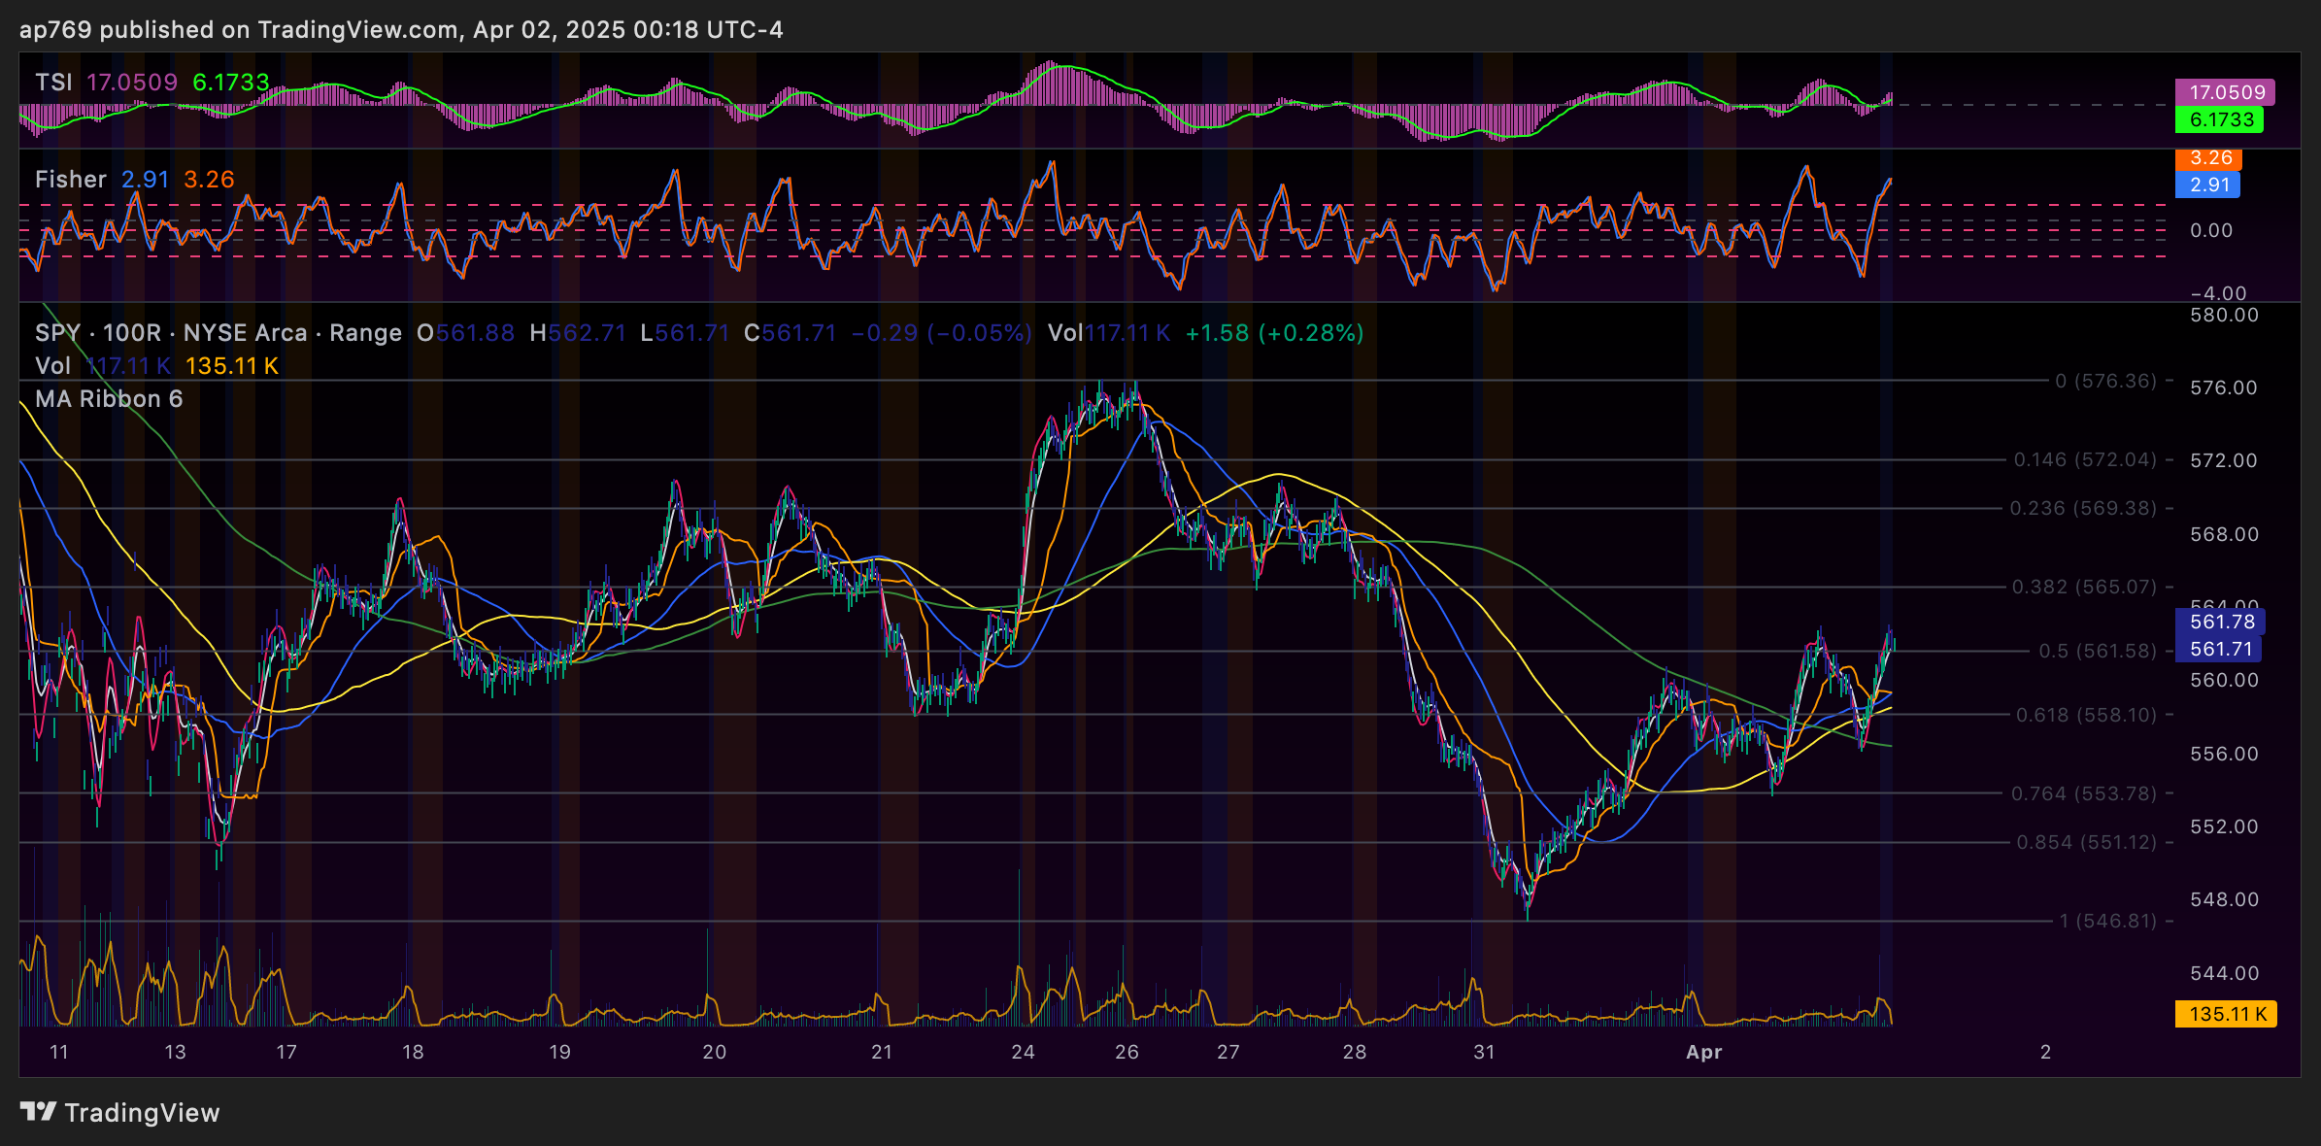Viewport: 2321px width, 1146px height.
Task: Click the open price O561.88
Action: point(466,333)
